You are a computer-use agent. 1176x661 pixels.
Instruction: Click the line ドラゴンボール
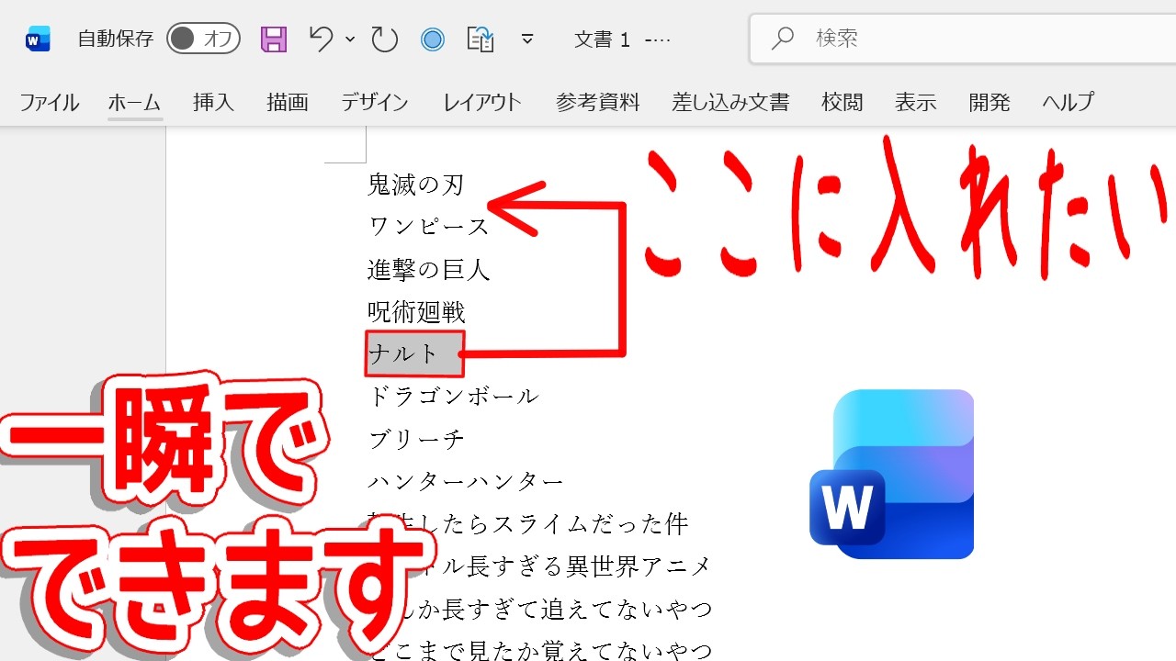[x=453, y=397]
